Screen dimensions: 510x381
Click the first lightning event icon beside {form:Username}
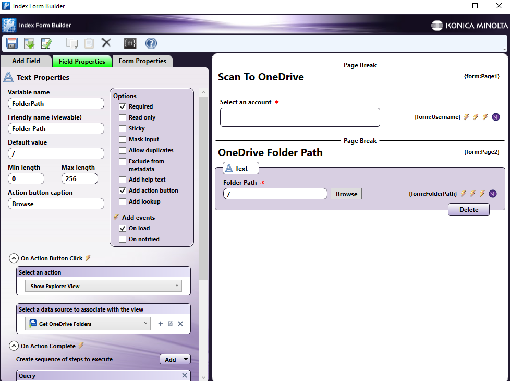(466, 116)
